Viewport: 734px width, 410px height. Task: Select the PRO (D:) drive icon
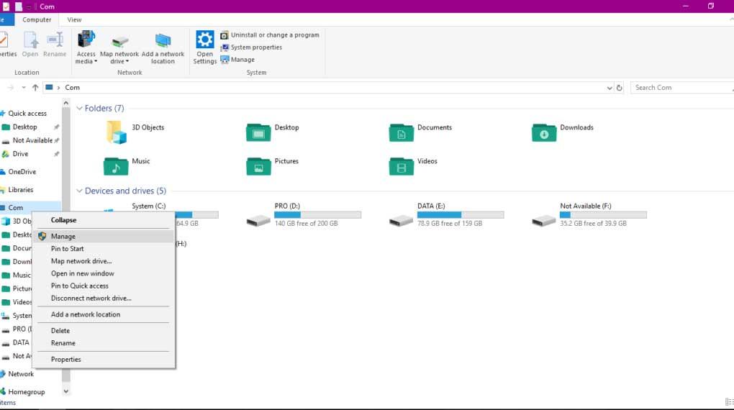click(258, 220)
